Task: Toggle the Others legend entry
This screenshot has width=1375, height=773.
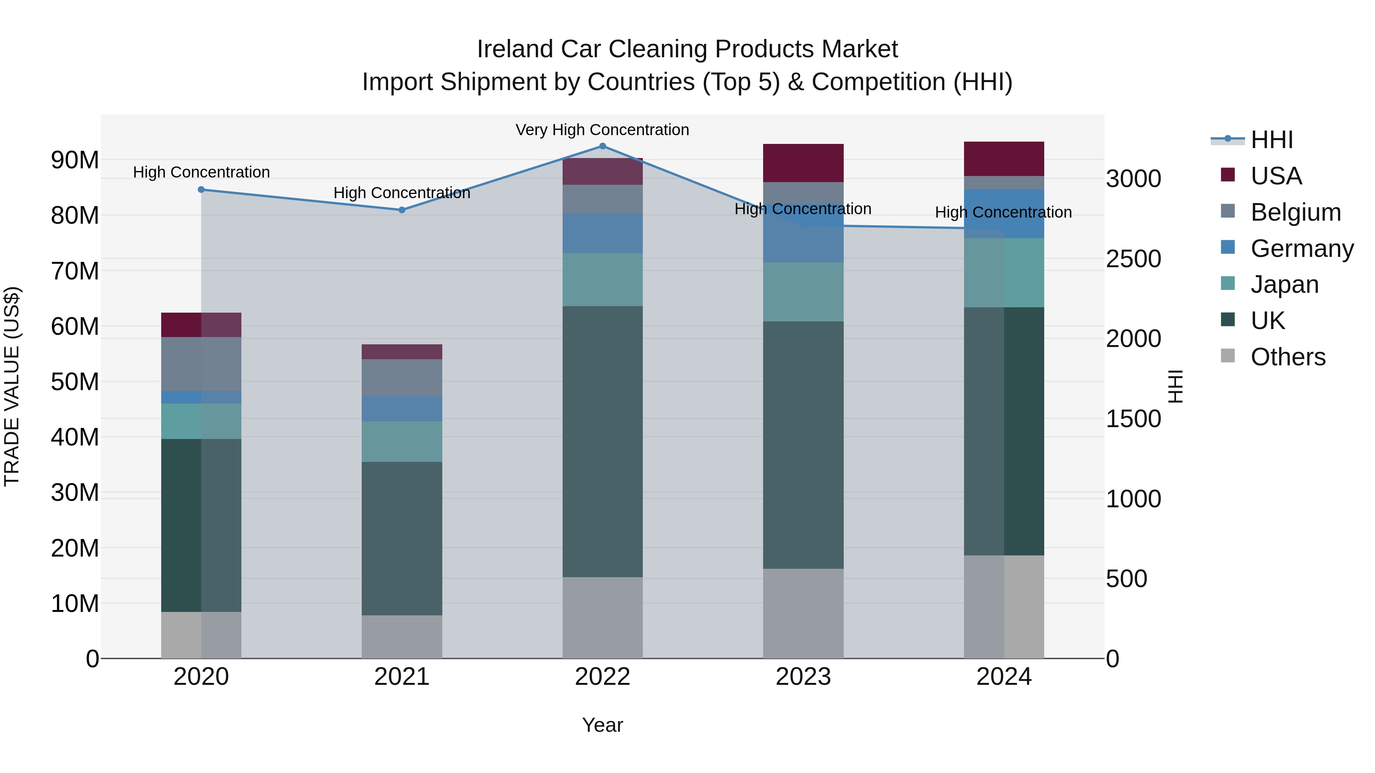Action: coord(1273,357)
